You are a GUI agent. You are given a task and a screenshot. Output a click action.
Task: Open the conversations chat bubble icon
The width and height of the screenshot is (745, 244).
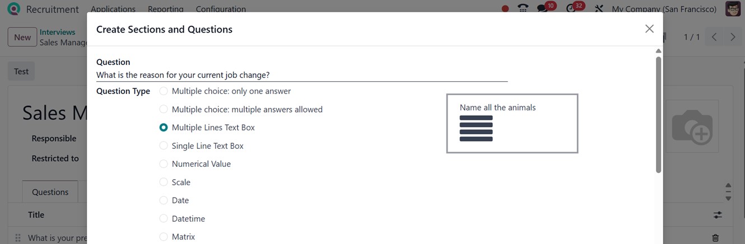pos(542,8)
